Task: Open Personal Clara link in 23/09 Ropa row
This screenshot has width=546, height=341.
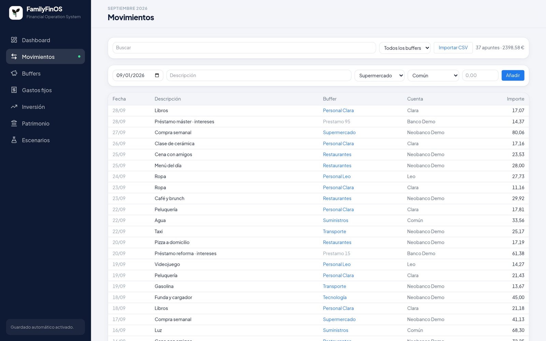Action: [338, 188]
